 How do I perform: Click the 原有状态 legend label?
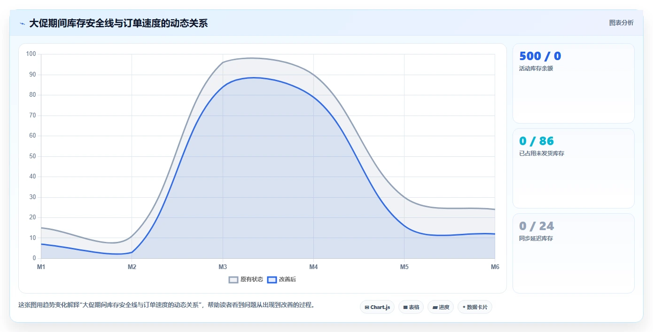[252, 279]
